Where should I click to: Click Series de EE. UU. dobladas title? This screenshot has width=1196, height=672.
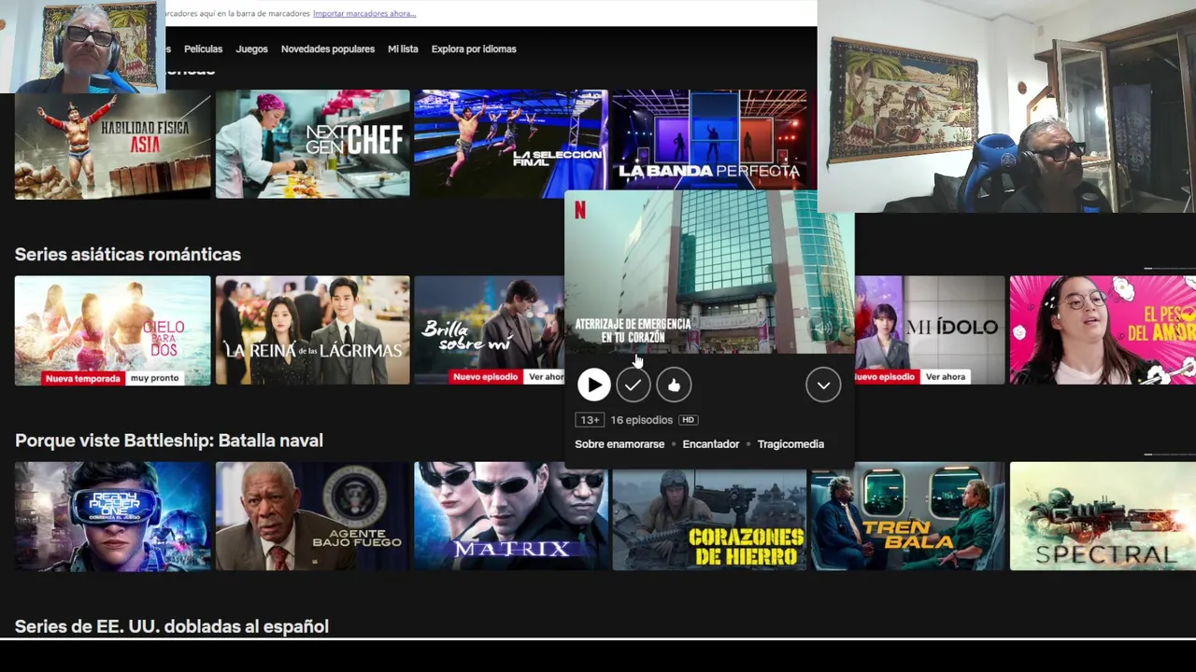(x=172, y=626)
